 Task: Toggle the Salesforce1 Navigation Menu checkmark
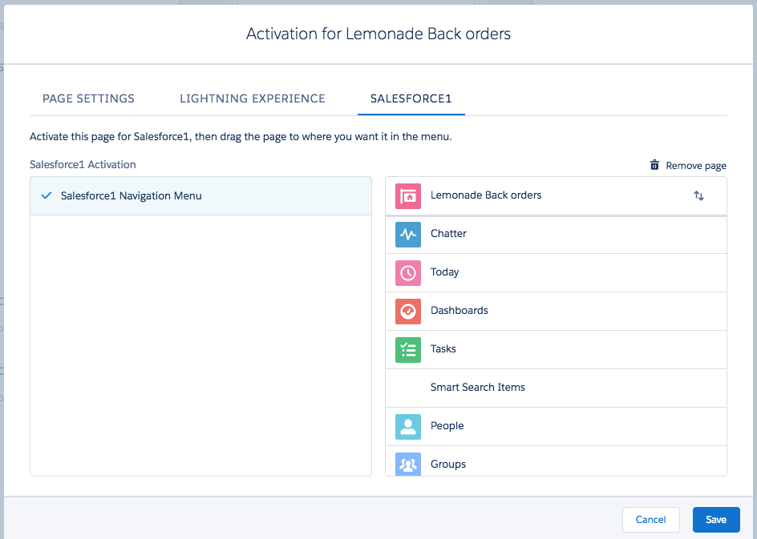point(46,195)
